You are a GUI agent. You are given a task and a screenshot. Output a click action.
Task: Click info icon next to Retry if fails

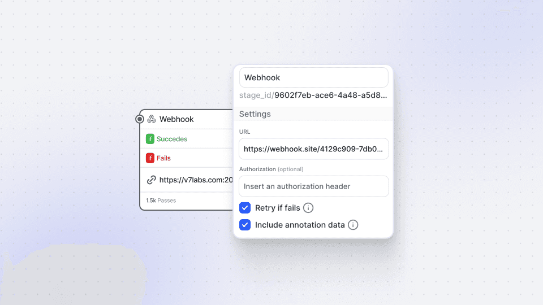point(308,208)
